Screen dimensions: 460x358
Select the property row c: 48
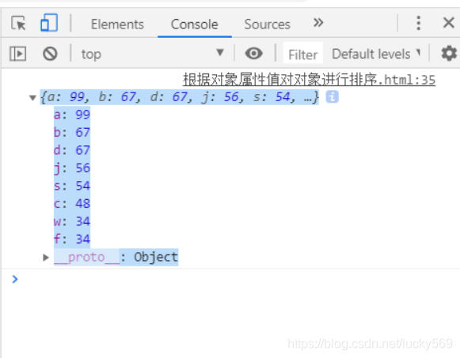point(72,203)
